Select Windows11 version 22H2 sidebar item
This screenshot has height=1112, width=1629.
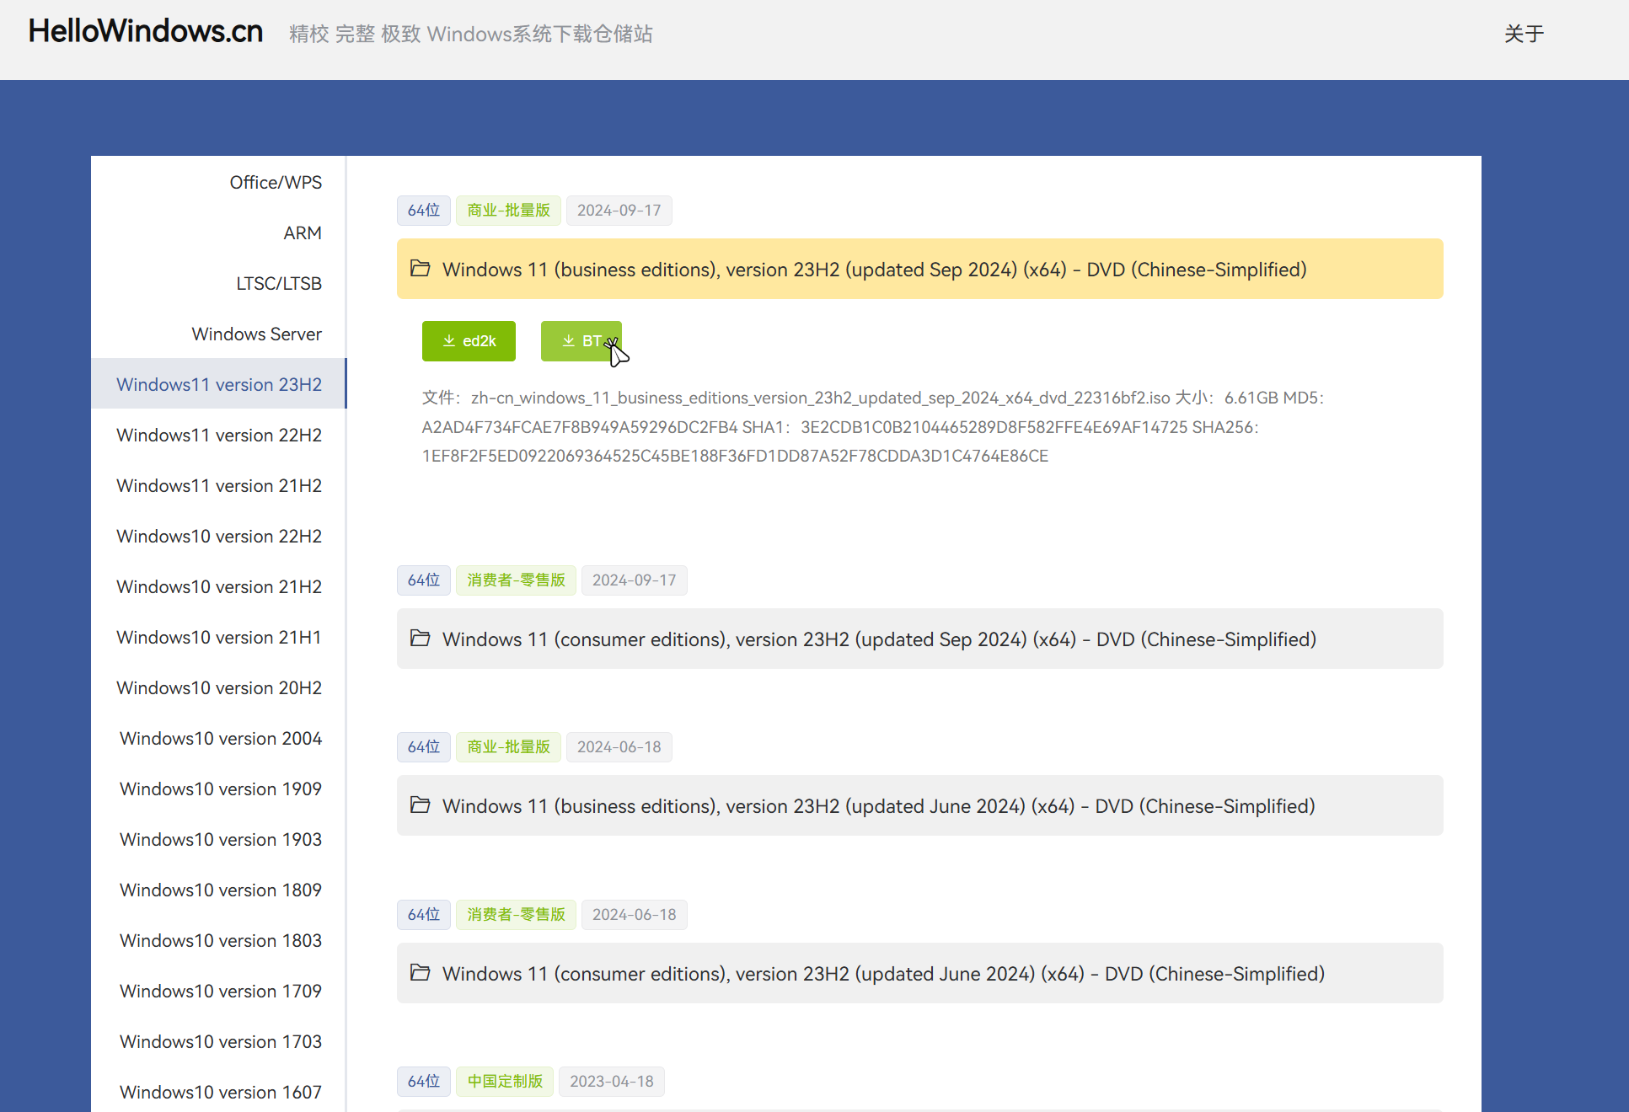[218, 434]
